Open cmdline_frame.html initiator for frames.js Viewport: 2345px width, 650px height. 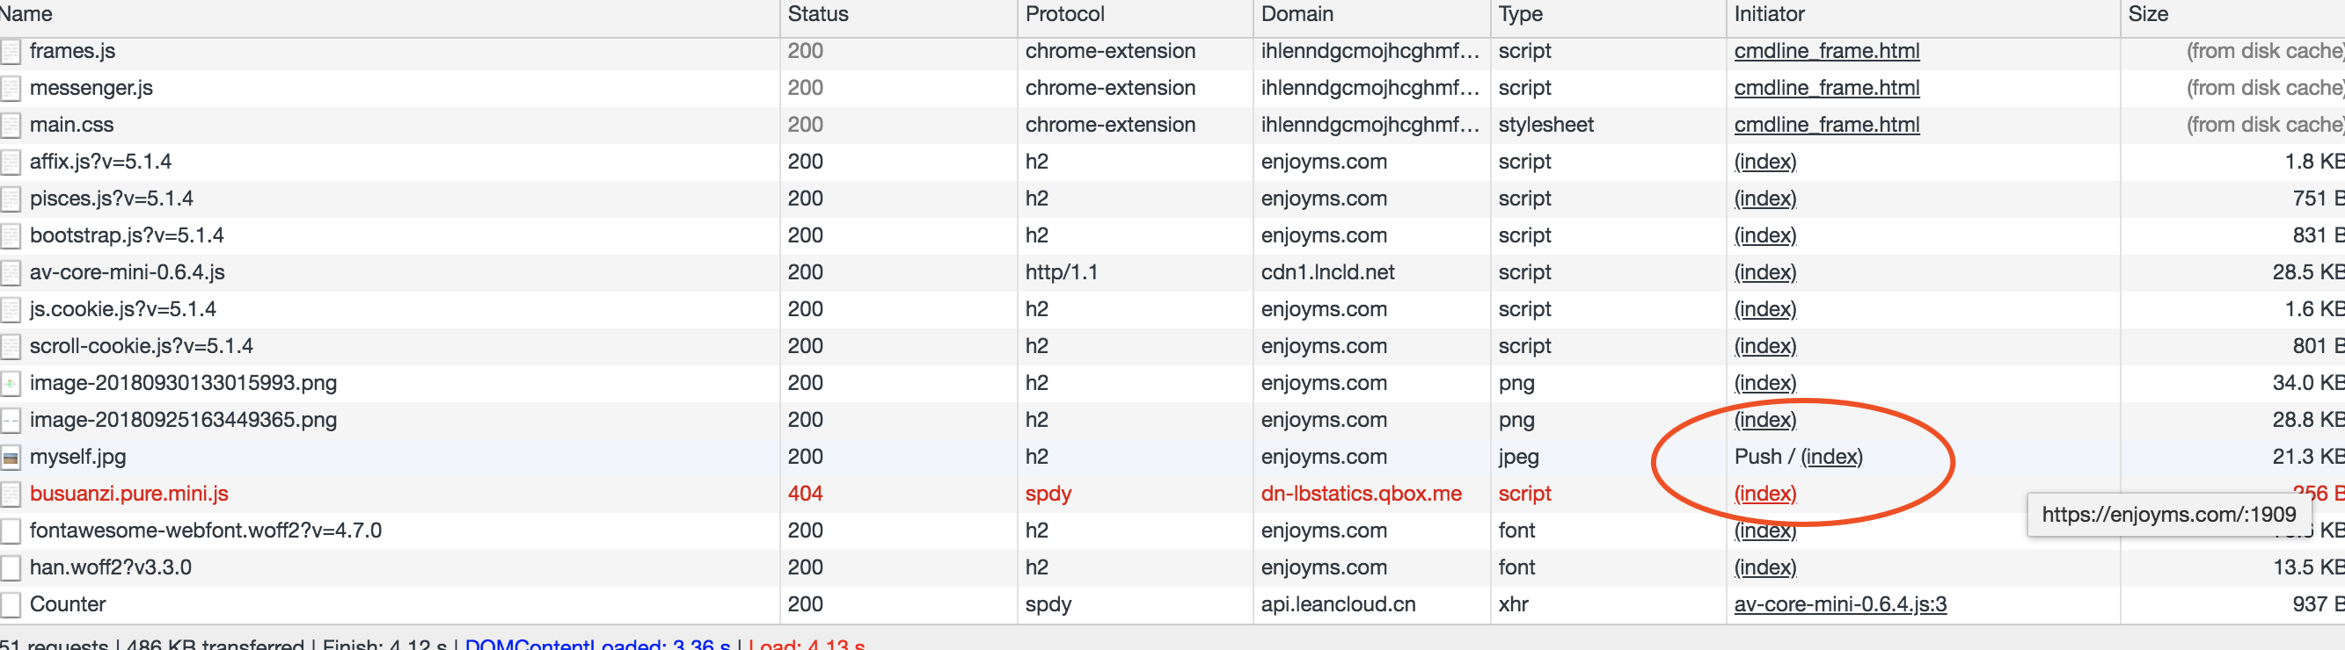pyautogui.click(x=1826, y=52)
